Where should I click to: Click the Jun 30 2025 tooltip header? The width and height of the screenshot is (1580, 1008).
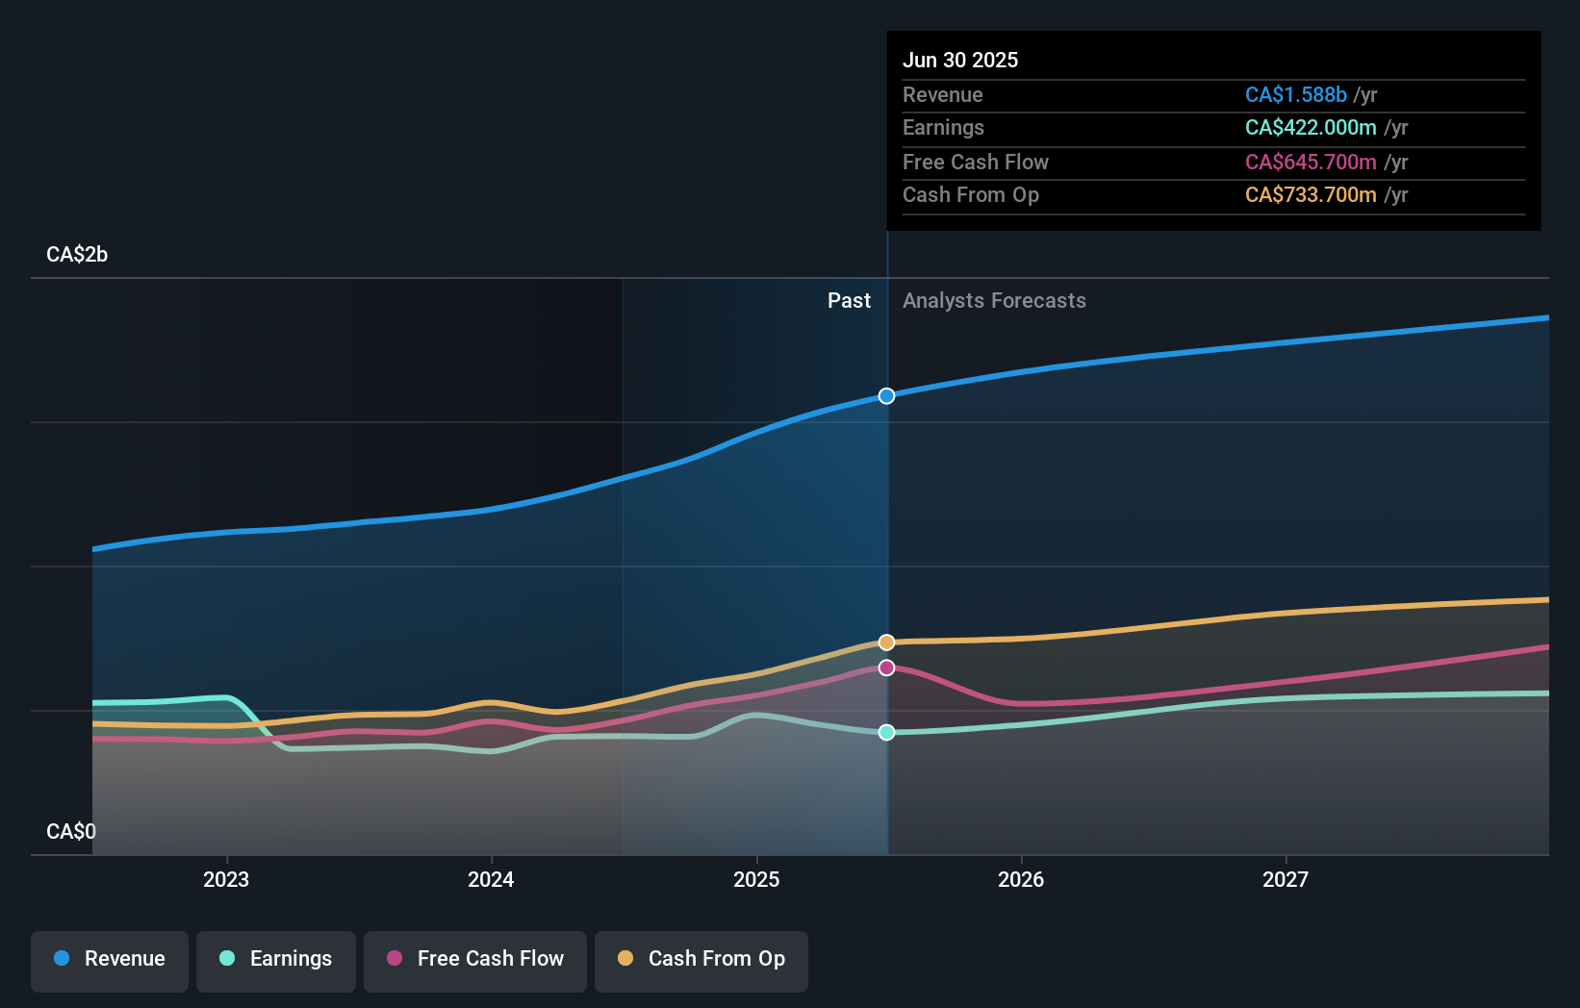click(960, 60)
